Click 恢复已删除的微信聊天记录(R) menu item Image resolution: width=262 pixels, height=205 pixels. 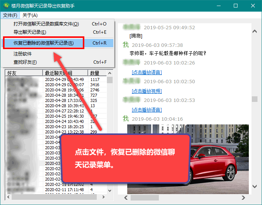[x=43, y=43]
